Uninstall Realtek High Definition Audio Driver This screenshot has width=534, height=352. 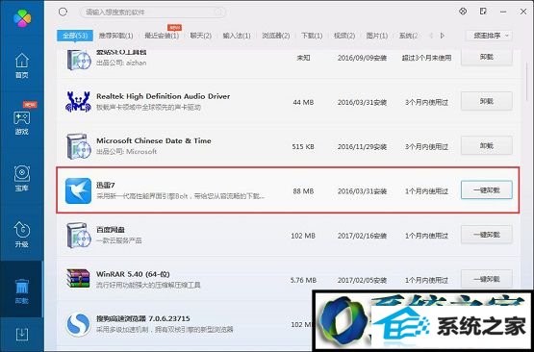click(x=487, y=101)
